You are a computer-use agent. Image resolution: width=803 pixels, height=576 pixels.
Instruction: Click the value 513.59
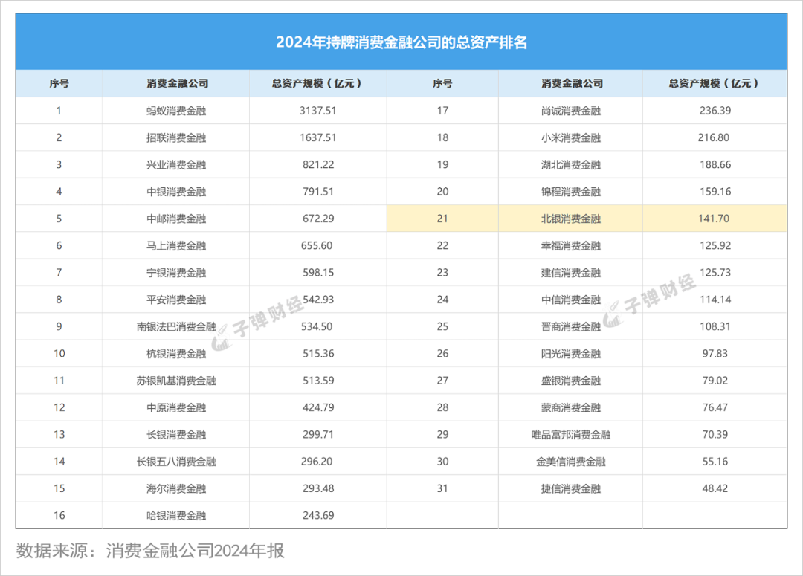point(318,381)
